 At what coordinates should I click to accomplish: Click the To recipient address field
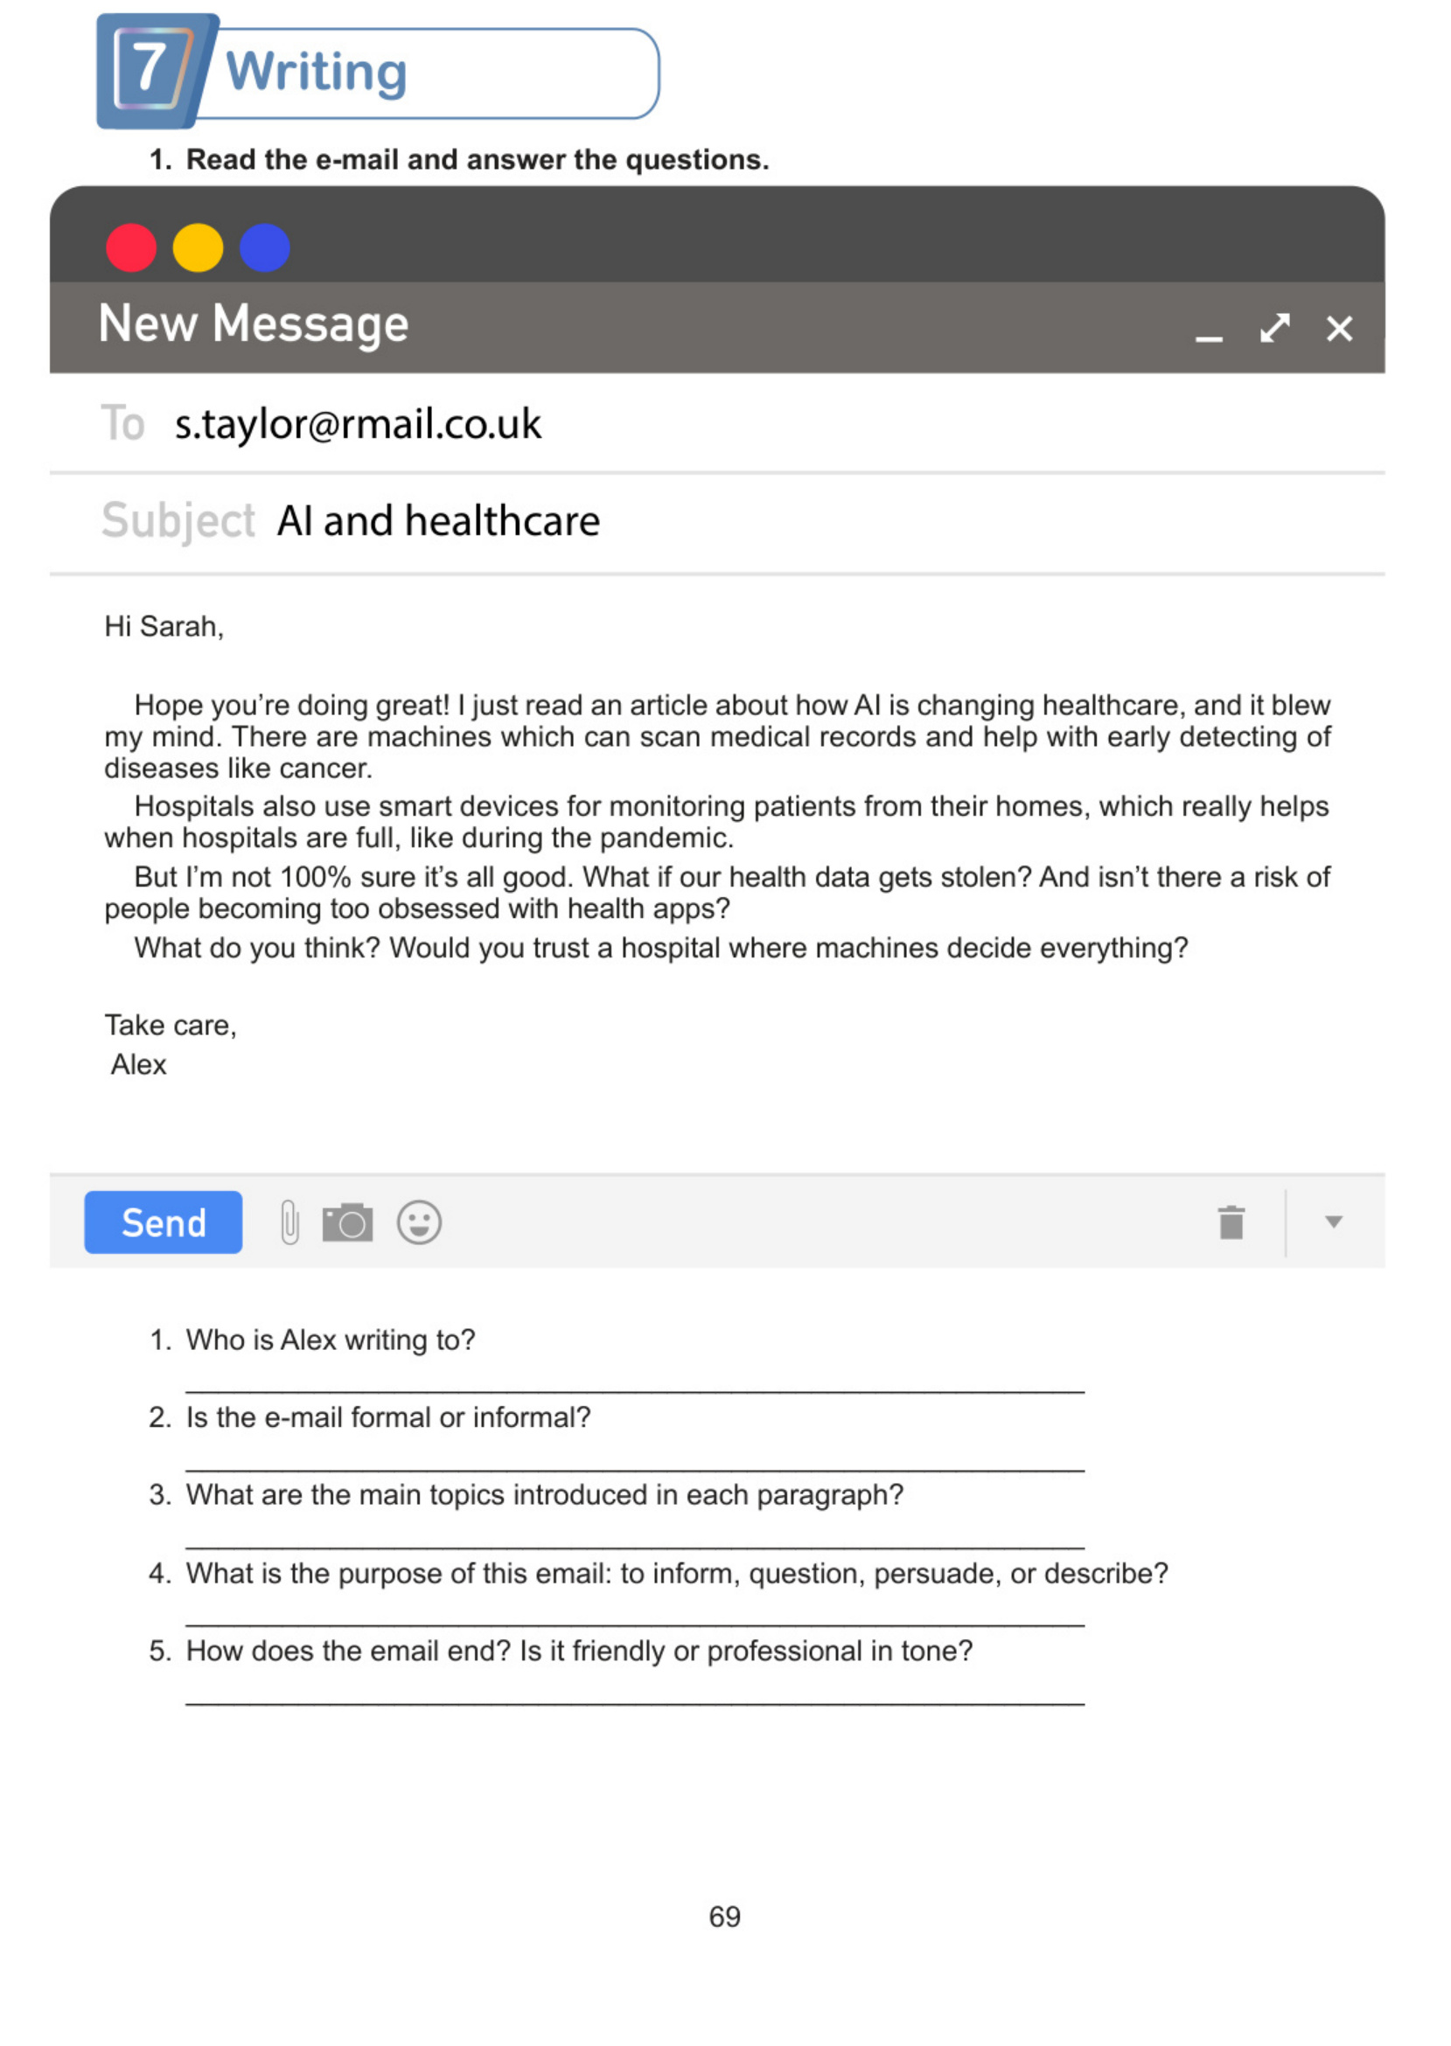point(358,423)
